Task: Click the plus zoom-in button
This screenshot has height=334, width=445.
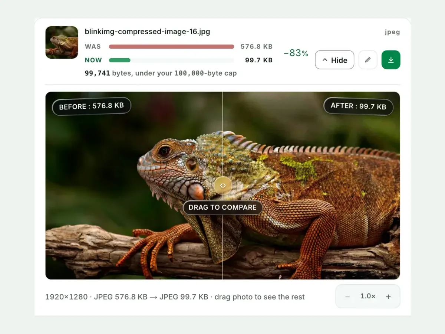Action: (x=388, y=297)
